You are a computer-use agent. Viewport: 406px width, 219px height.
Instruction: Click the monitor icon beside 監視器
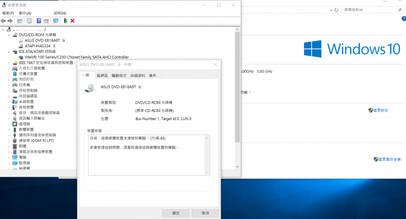15,163
